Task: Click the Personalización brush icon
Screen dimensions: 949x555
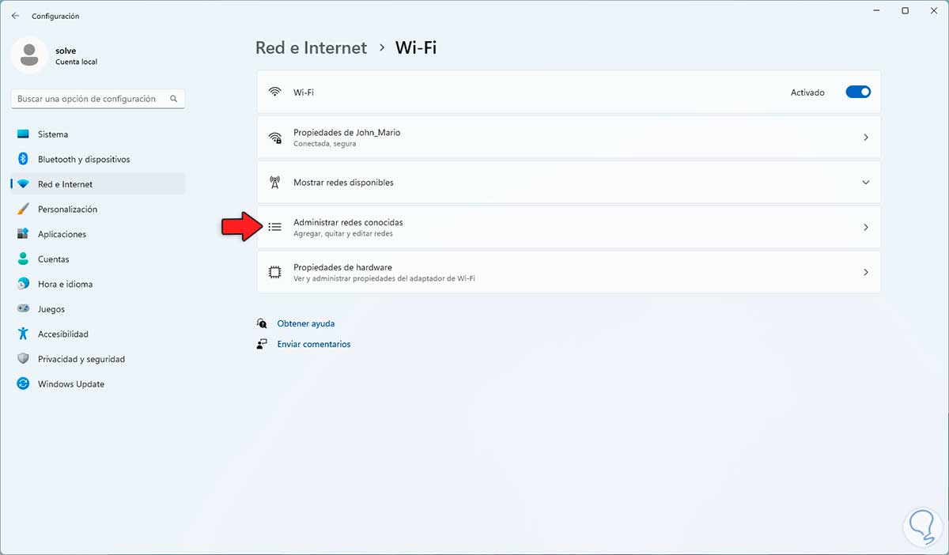Action: [23, 210]
